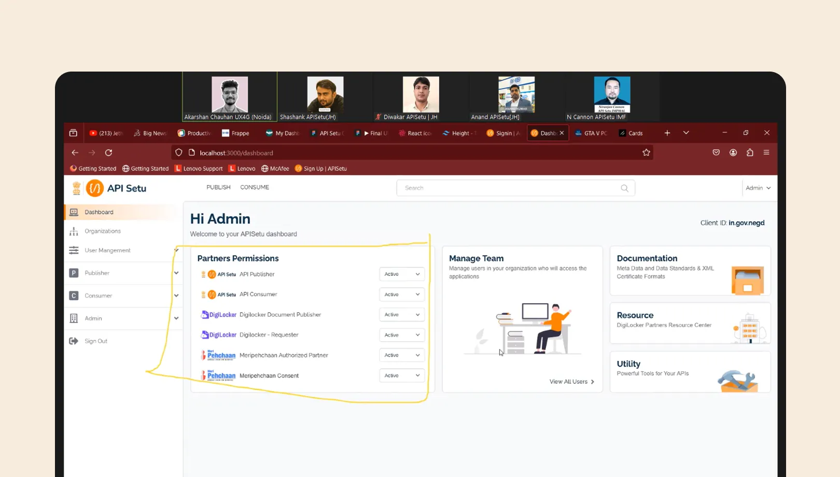
Task: Open Meripehchaan Consent status dropdown
Action: (402, 375)
